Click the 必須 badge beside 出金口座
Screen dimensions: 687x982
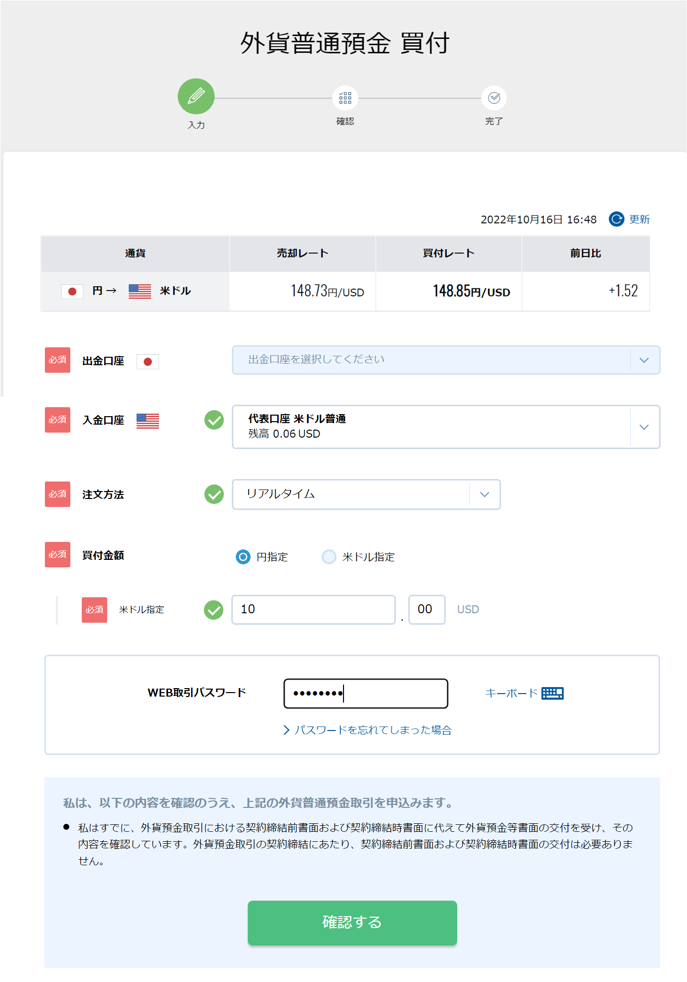point(58,360)
